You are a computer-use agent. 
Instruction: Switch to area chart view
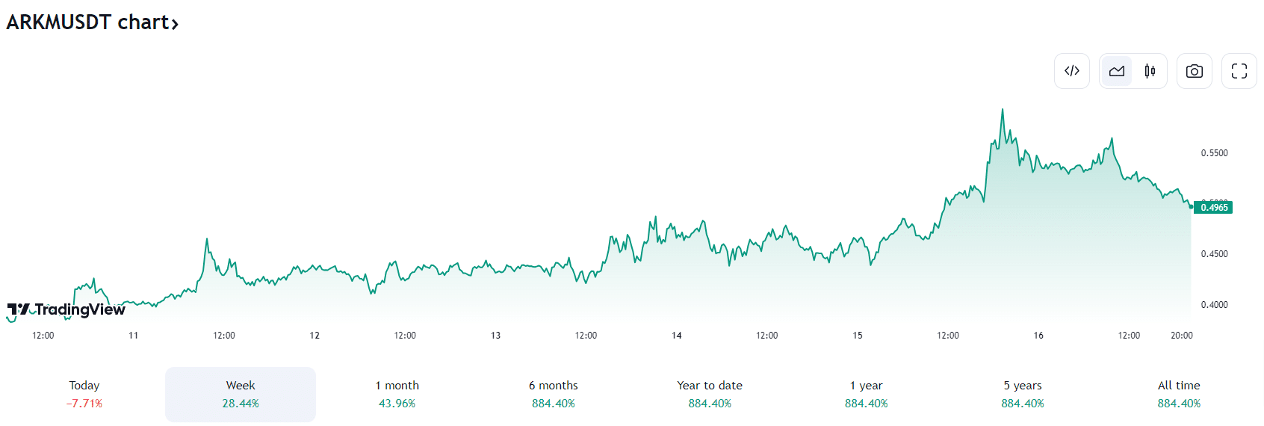[x=1117, y=71]
